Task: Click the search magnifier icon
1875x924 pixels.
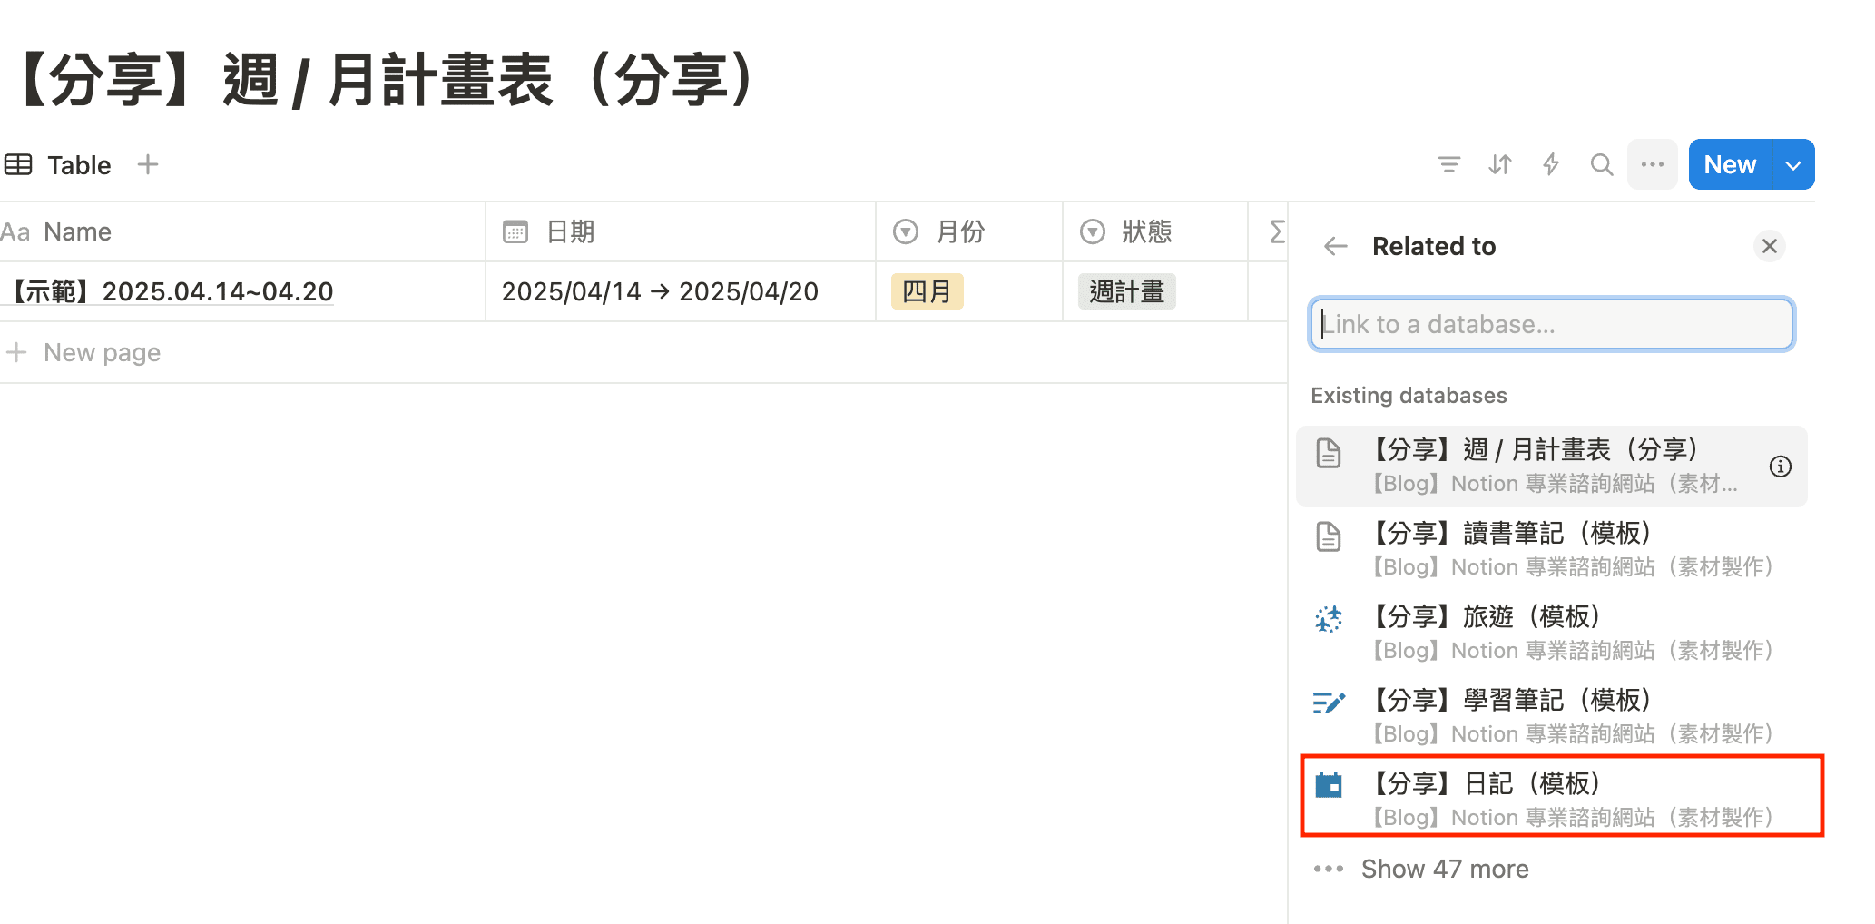Action: [1602, 164]
